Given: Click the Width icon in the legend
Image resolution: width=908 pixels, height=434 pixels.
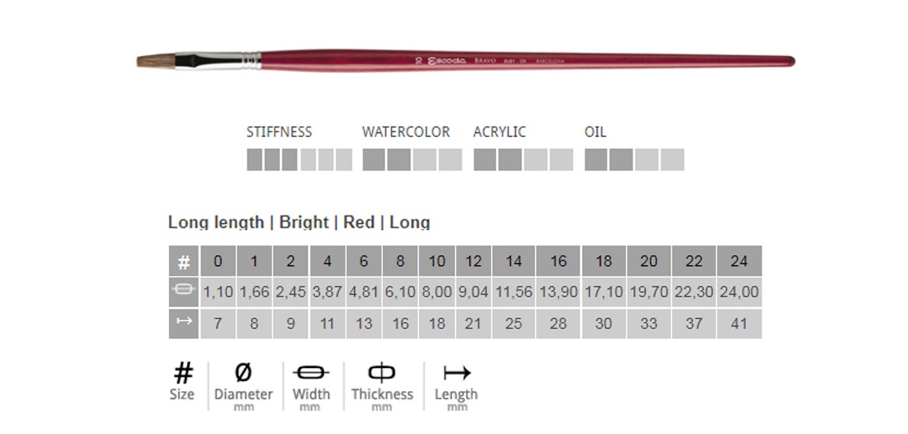Looking at the screenshot, I should click(311, 373).
